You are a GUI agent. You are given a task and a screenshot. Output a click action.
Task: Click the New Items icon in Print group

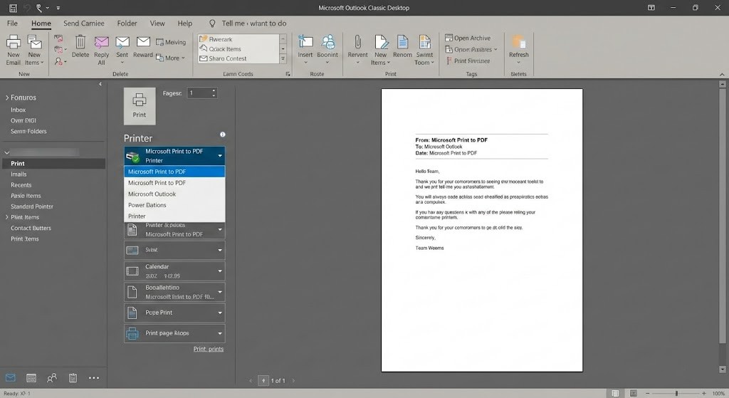tap(381, 42)
